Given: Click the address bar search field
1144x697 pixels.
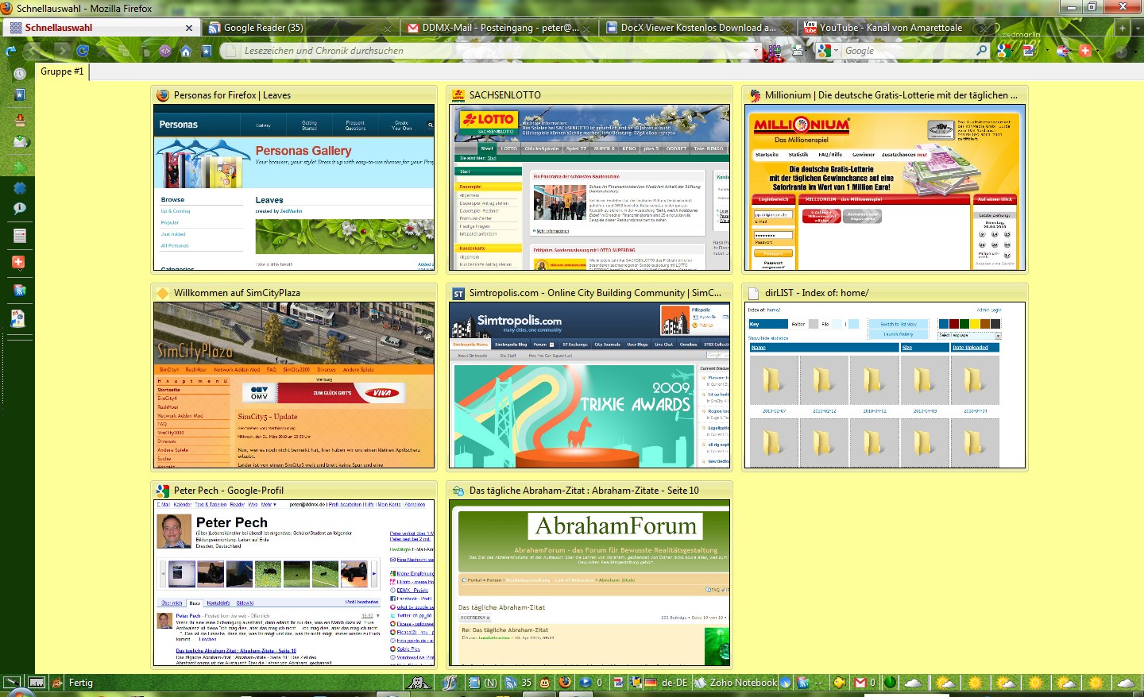Looking at the screenshot, I should (x=493, y=51).
